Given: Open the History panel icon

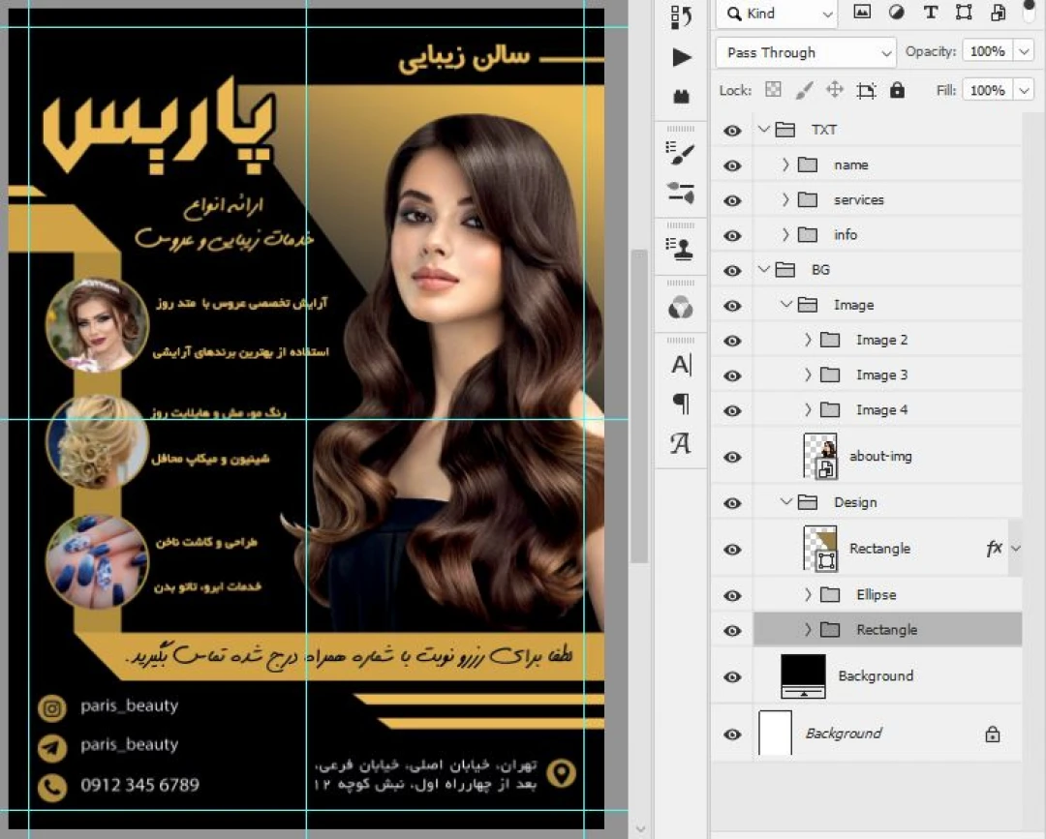Looking at the screenshot, I should 682,16.
